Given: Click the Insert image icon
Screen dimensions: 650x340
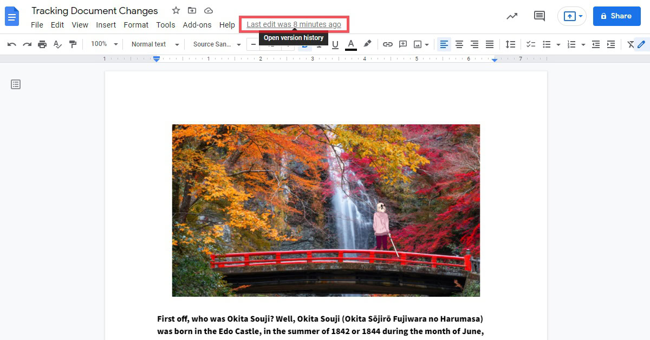Looking at the screenshot, I should pyautogui.click(x=418, y=44).
